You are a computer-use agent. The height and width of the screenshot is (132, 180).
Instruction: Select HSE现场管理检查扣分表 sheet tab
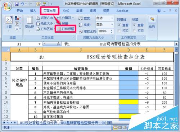[x=38, y=123]
